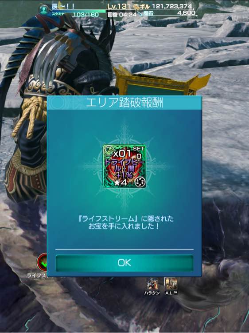Tap the green card-type emblem on reward card

[108, 151]
